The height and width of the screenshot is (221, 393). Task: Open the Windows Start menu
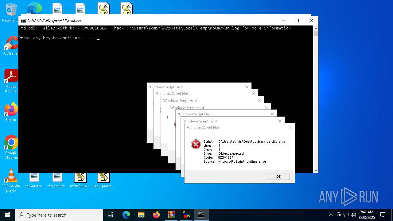point(7,215)
